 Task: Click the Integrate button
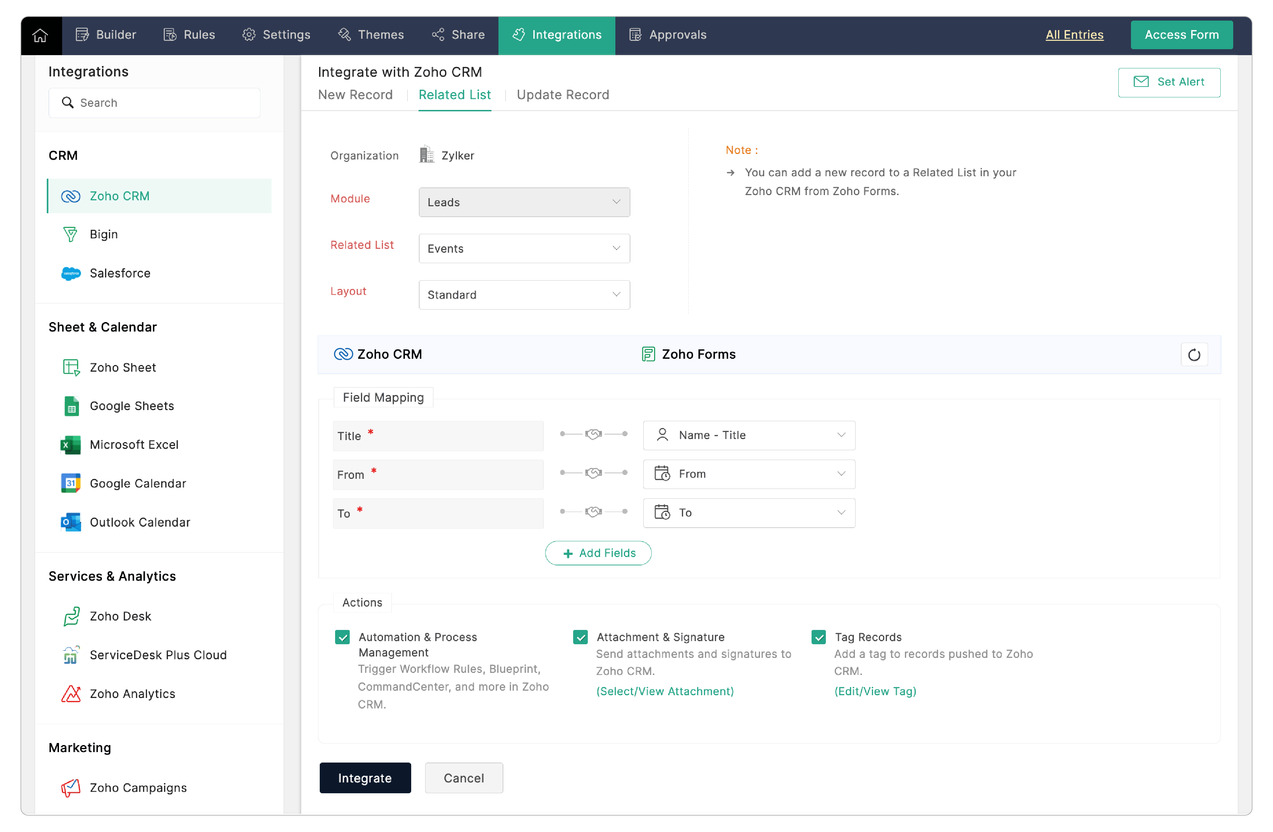click(x=365, y=778)
